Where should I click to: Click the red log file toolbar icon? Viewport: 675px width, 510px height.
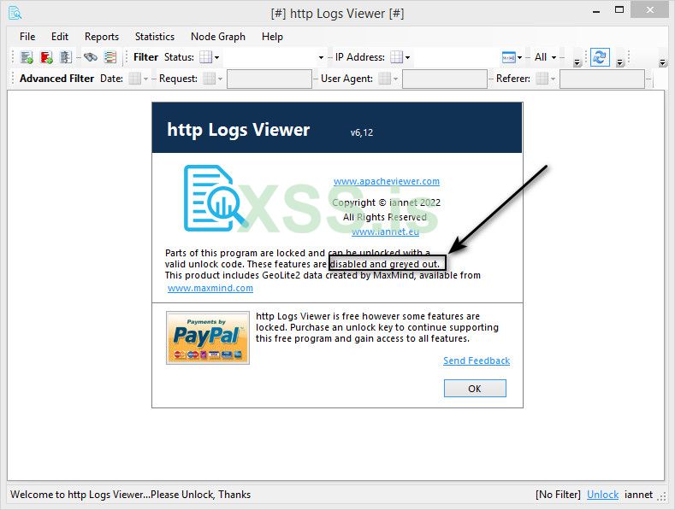46,57
